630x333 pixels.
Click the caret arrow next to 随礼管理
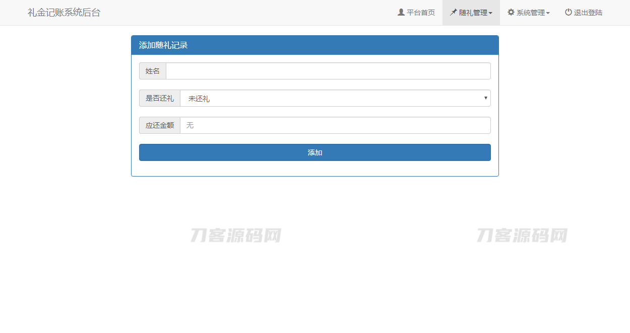[490, 13]
